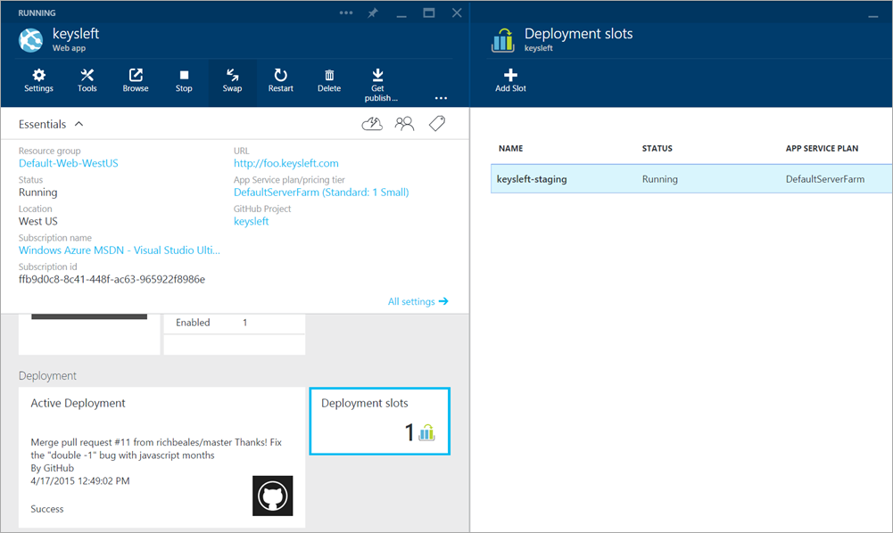Open the Active Deployment tile
This screenshot has width=893, height=533.
[x=161, y=457]
